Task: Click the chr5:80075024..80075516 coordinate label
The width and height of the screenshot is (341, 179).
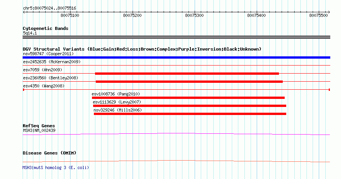Action: coord(49,8)
